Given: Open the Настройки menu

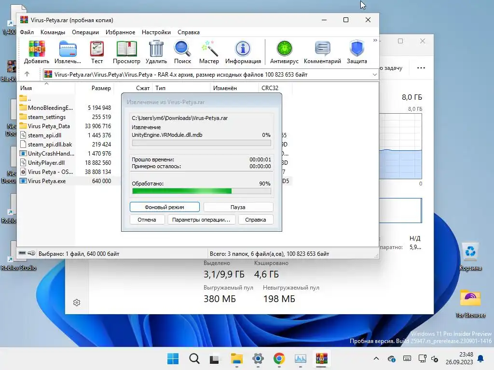Looking at the screenshot, I should (156, 32).
